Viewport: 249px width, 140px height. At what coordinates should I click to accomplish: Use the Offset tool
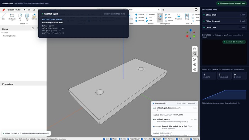196,18
